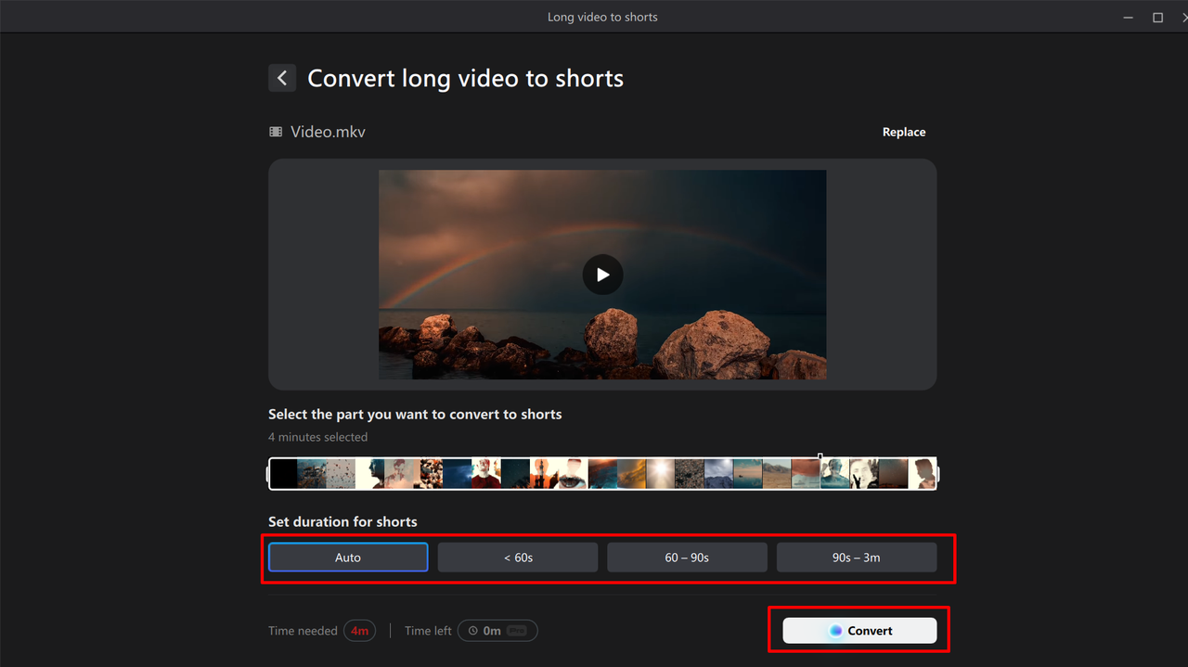Click the 'Convert long video to shorts' heading
Screen dimensions: 1188x667
(x=465, y=78)
